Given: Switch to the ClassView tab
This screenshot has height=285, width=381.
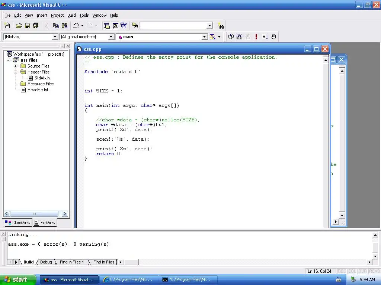Looking at the screenshot, I should (x=18, y=223).
